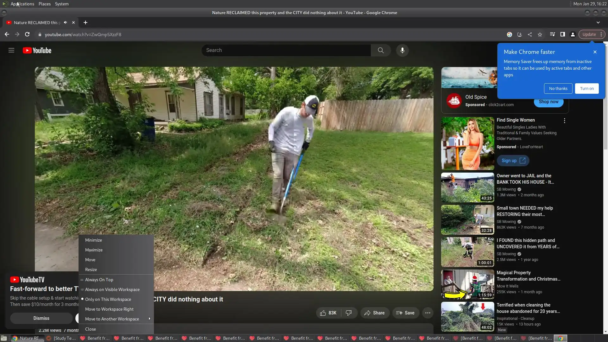Mute the tab using its speaker icon
The height and width of the screenshot is (342, 608).
pos(65,22)
